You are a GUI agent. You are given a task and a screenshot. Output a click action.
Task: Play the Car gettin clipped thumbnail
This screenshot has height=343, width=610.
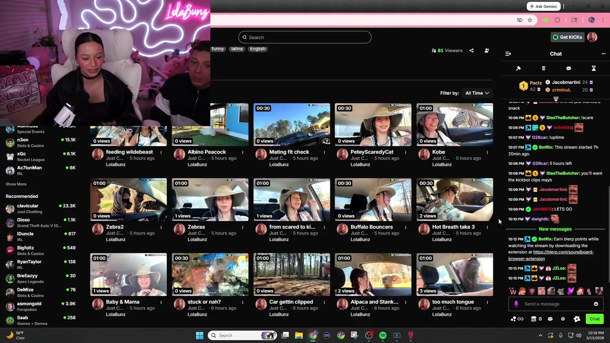(292, 274)
